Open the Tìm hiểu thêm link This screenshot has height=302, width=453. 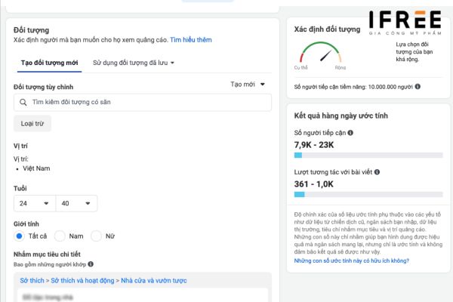191,40
